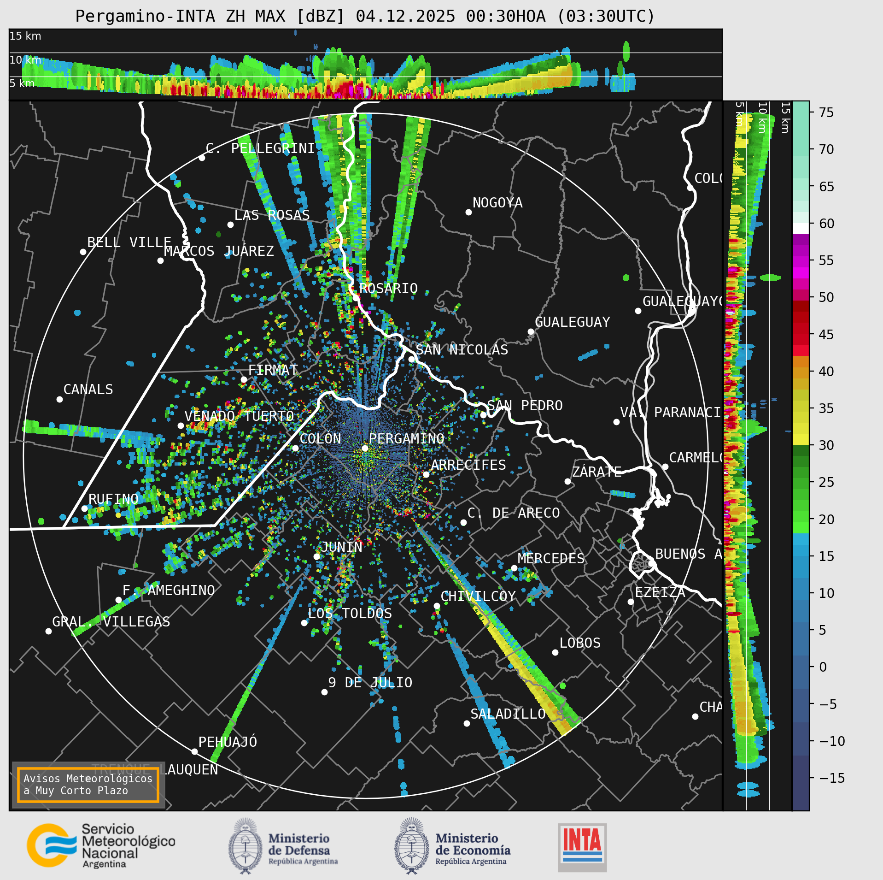Click the white dot marker at Lobos
The image size is (883, 880).
tap(555, 653)
